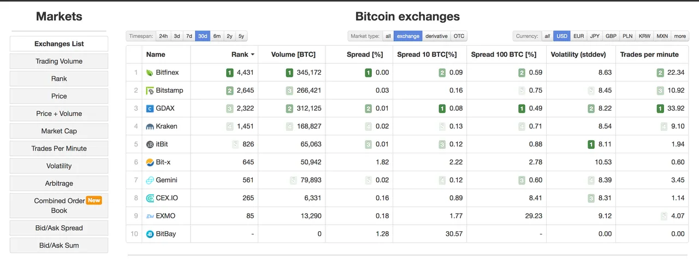Click the Bitfinex leaf logo icon
The width and height of the screenshot is (699, 259).
click(150, 73)
